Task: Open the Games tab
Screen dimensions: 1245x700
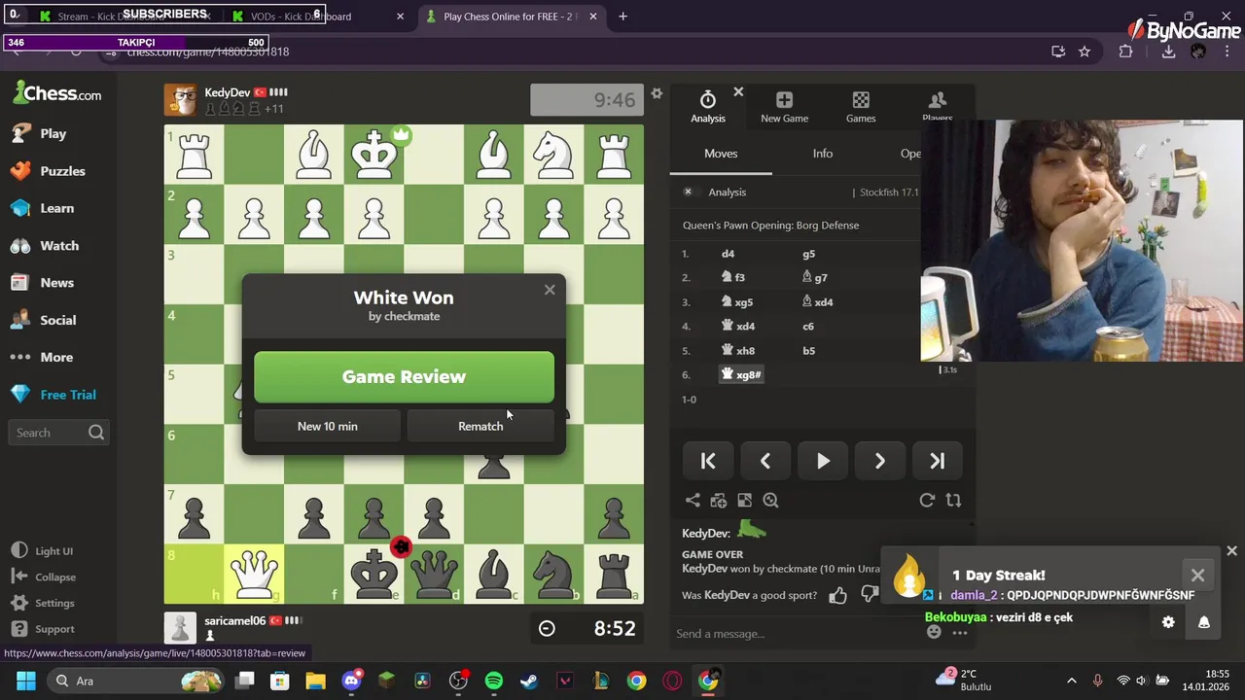Action: pos(861,107)
